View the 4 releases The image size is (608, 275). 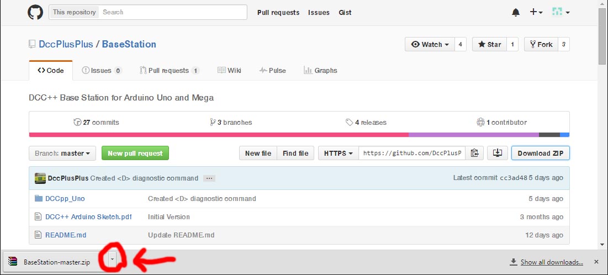pyautogui.click(x=366, y=122)
